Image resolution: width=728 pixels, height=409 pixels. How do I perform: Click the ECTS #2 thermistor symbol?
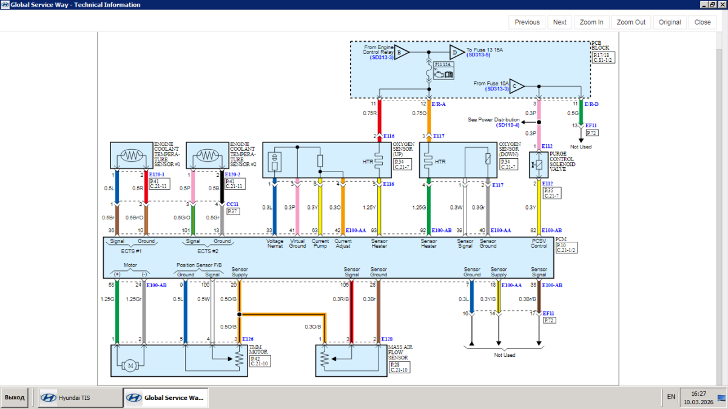207,155
